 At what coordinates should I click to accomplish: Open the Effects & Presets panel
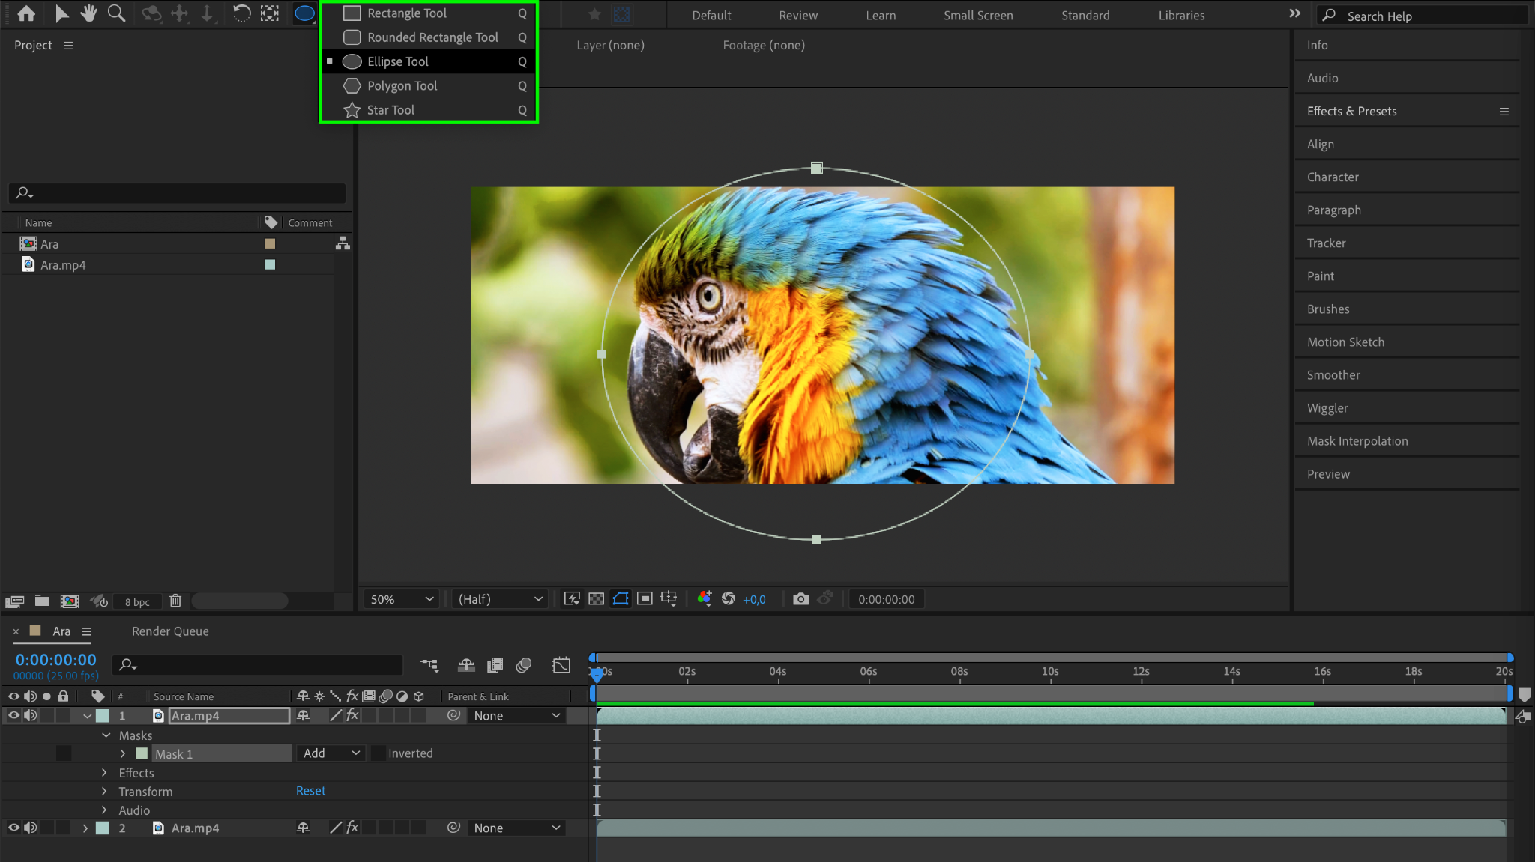click(1351, 111)
